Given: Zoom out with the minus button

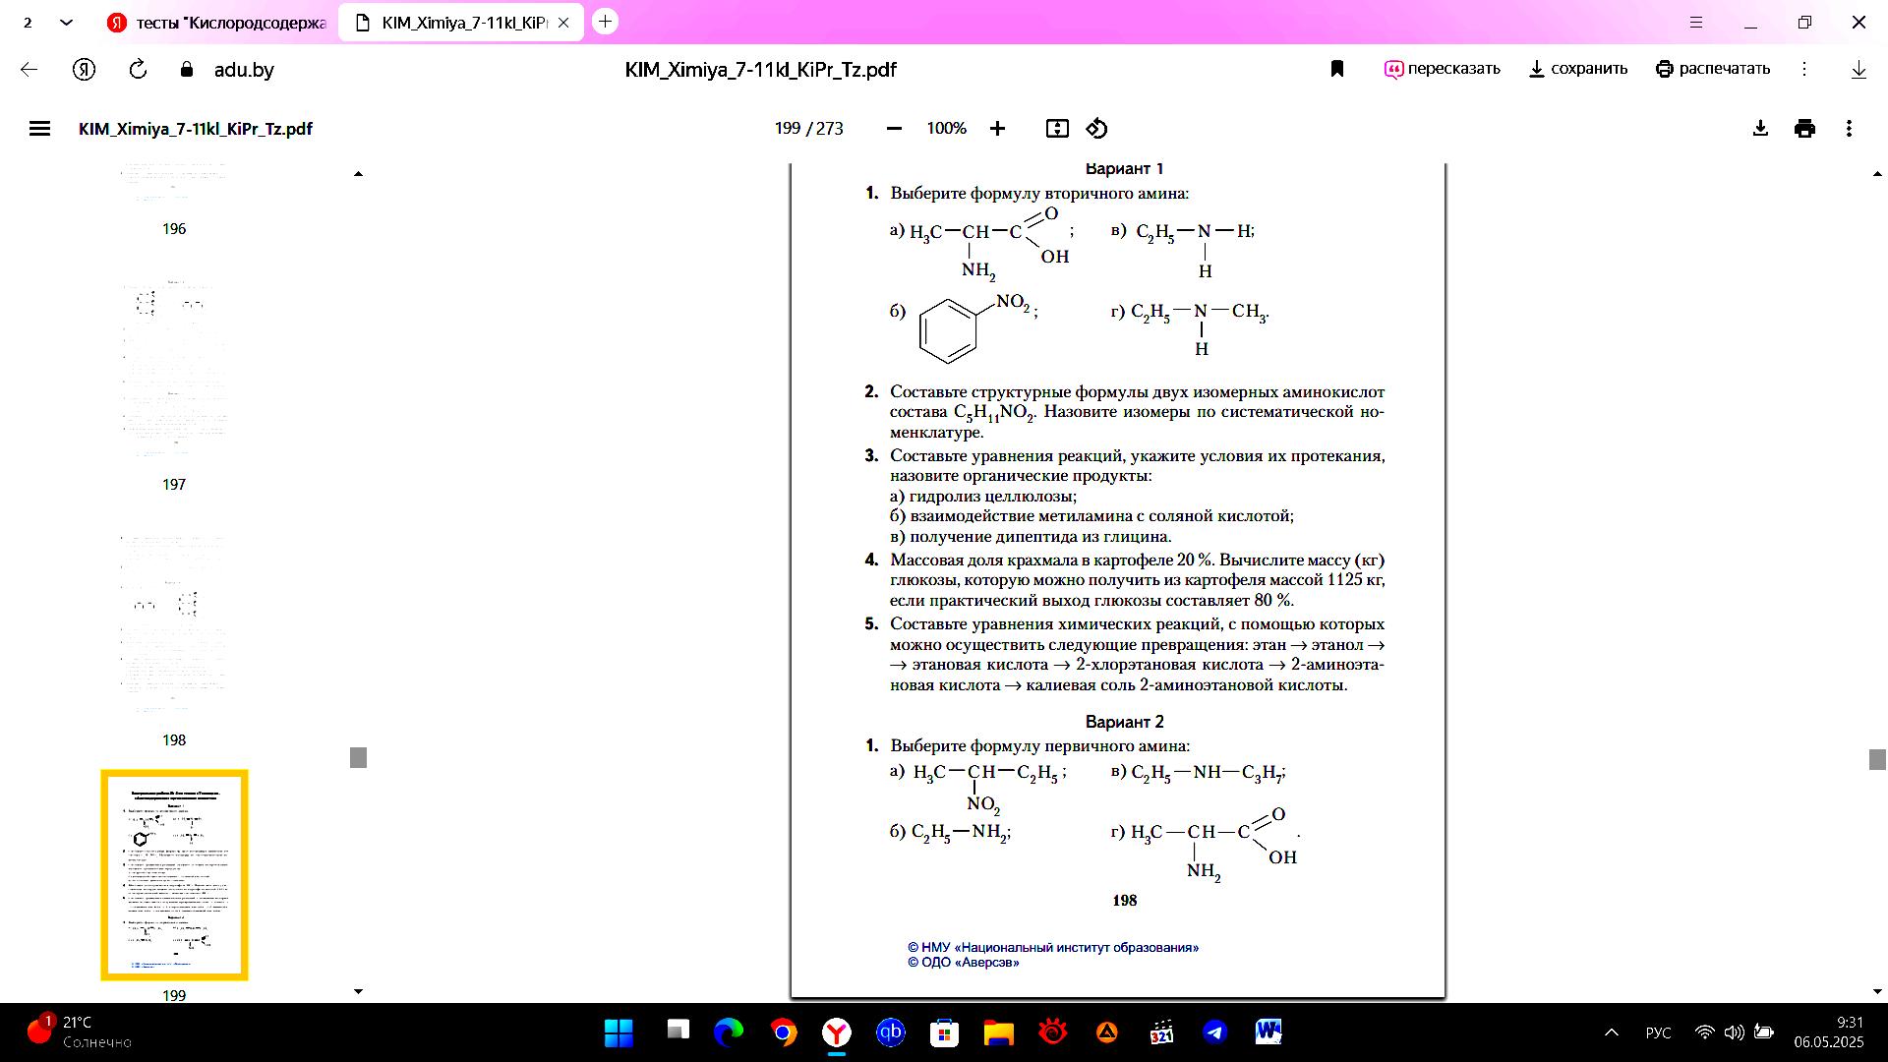Looking at the screenshot, I should [x=894, y=129].
